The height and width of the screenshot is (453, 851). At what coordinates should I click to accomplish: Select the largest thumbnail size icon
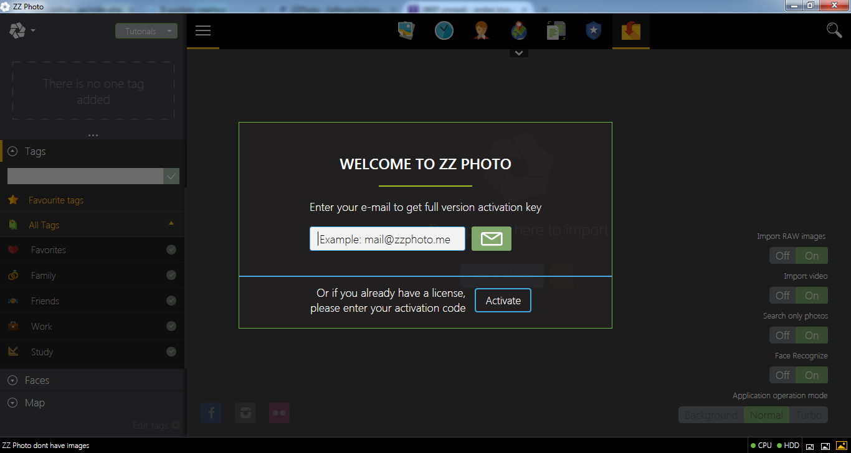tap(841, 446)
